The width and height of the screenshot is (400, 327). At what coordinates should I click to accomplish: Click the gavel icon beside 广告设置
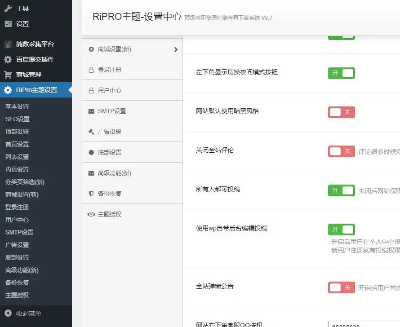tap(91, 132)
